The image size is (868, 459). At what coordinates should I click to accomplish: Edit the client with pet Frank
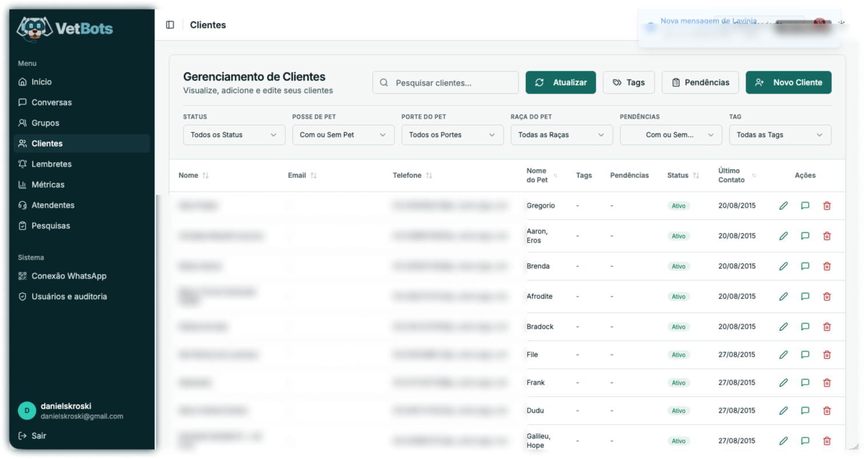(x=783, y=382)
